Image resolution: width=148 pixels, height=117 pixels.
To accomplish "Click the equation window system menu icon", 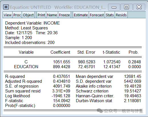I will click(x=6, y=7).
